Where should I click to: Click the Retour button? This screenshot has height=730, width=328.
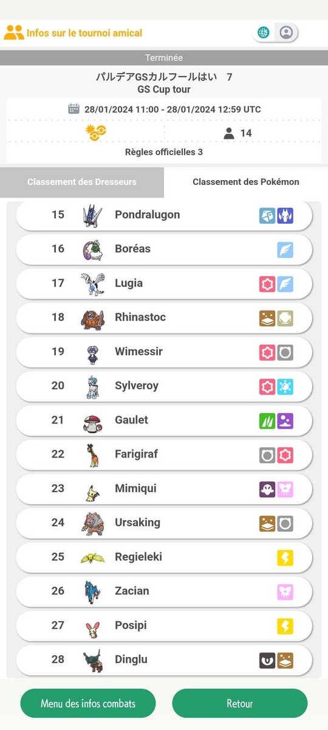pos(240,703)
